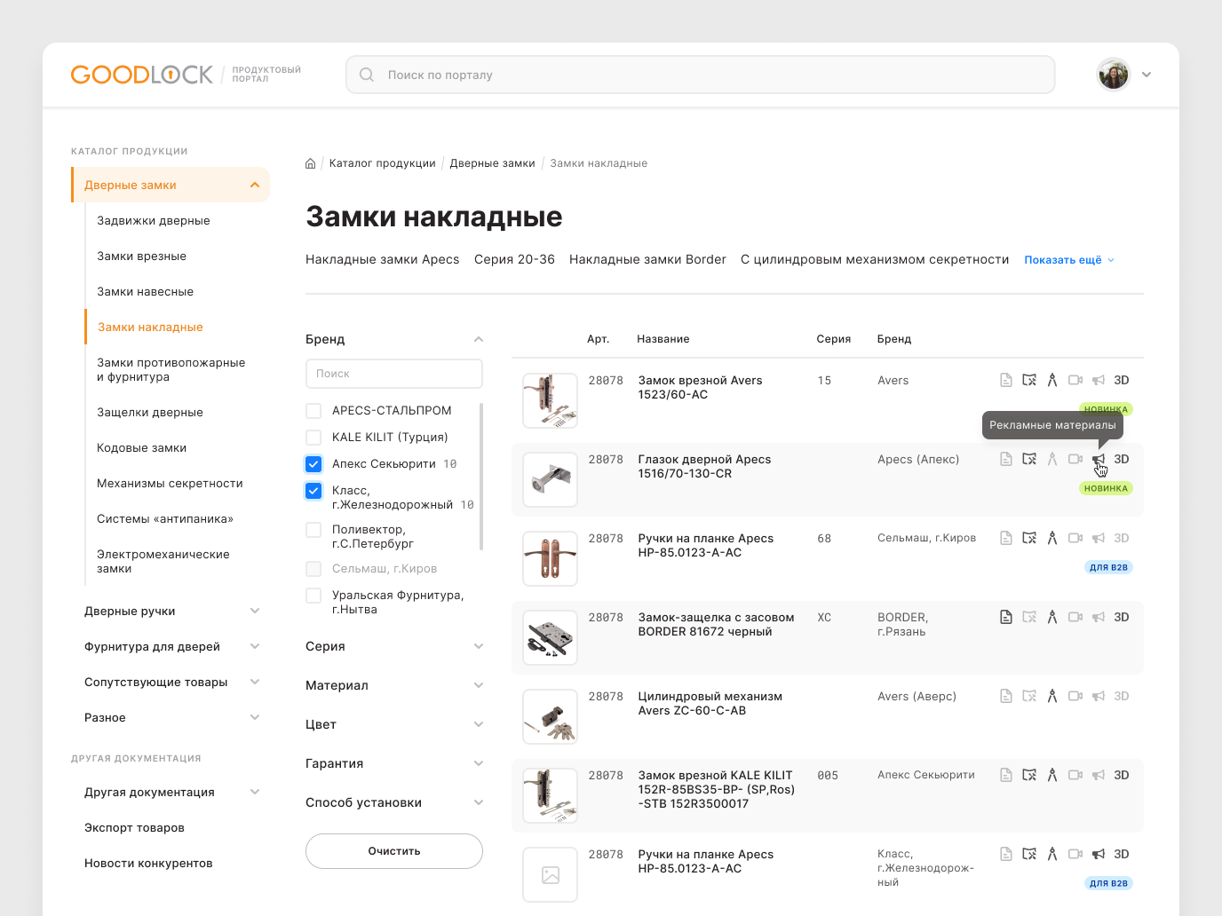Select Кодовые замки in sidebar
This screenshot has width=1222, height=916.
pos(142,447)
